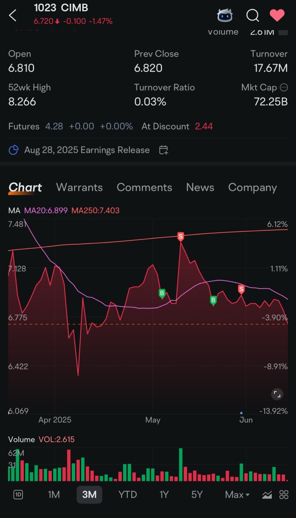
Task: Toggle the heart favorite icon
Action: click(277, 15)
